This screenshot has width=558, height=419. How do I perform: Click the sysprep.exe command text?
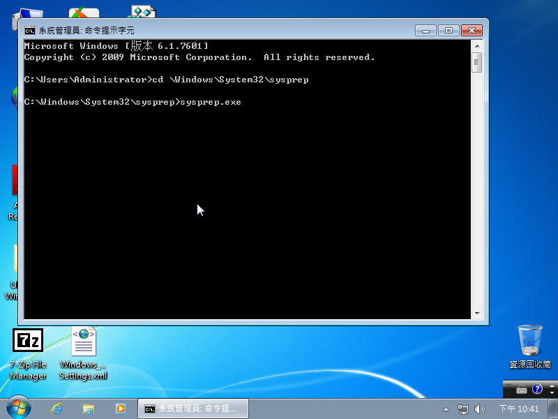coord(211,102)
